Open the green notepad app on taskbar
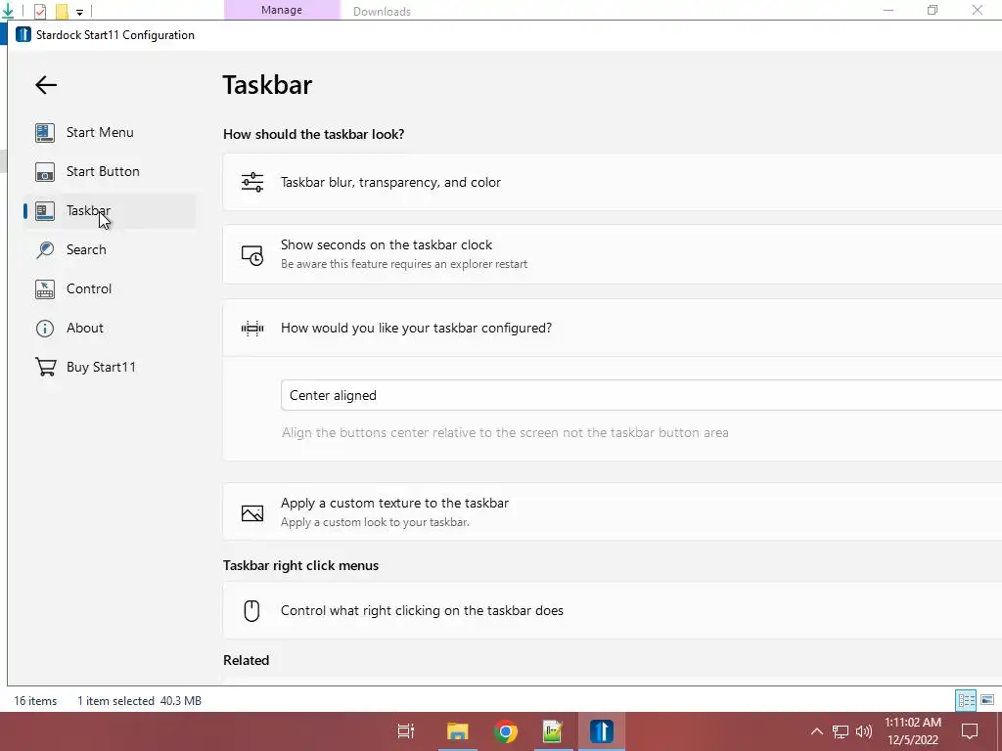 coord(553,731)
